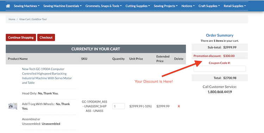Open the Notions menu
264x133 pixels.
[188, 6]
